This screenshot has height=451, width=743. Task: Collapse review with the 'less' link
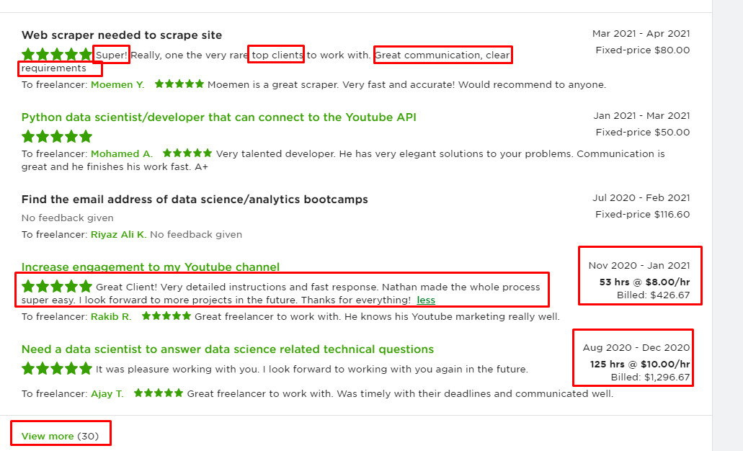tap(426, 300)
